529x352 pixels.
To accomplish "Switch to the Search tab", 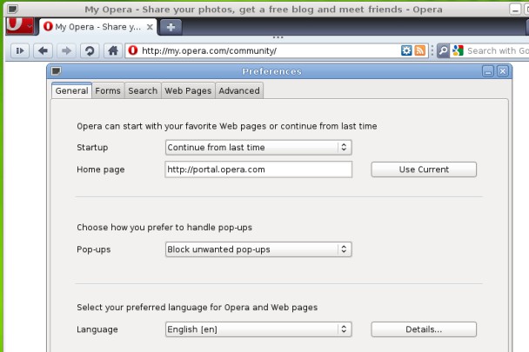I will (x=143, y=90).
